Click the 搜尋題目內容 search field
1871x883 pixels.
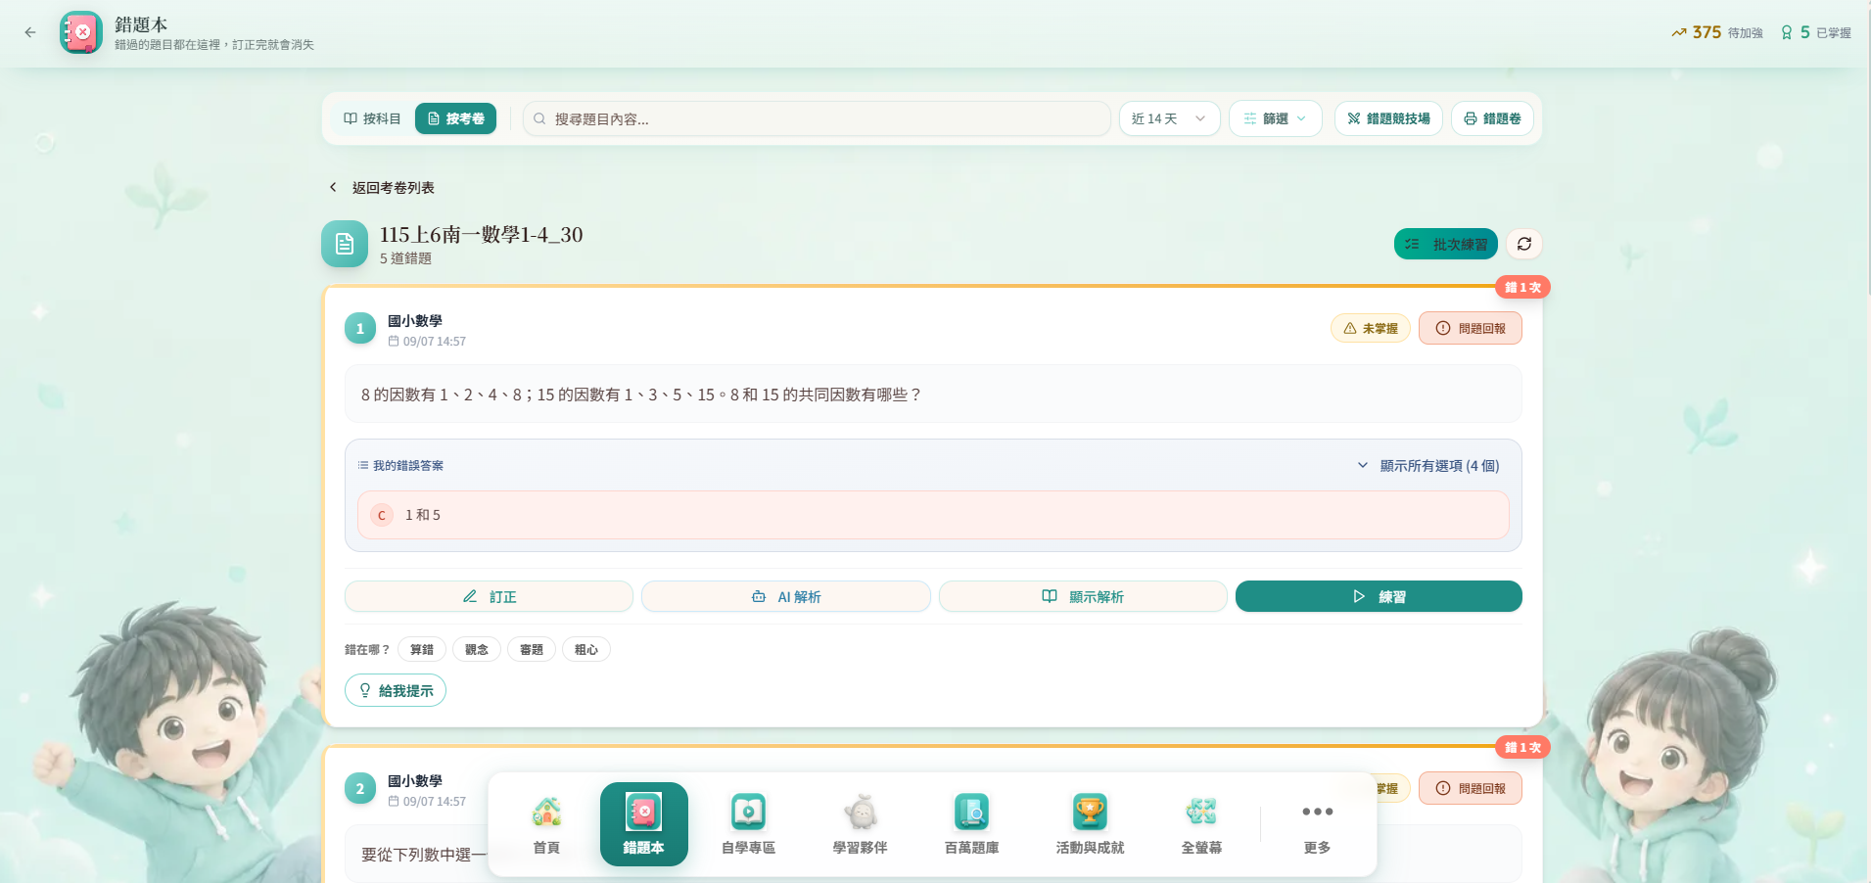tap(817, 118)
